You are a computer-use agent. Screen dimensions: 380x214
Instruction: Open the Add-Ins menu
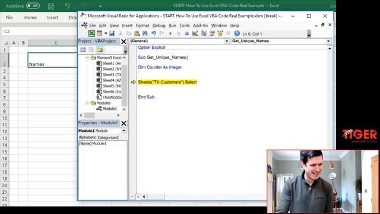[200, 26]
